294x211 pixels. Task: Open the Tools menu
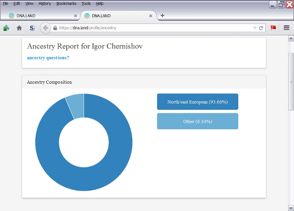coord(86,3)
